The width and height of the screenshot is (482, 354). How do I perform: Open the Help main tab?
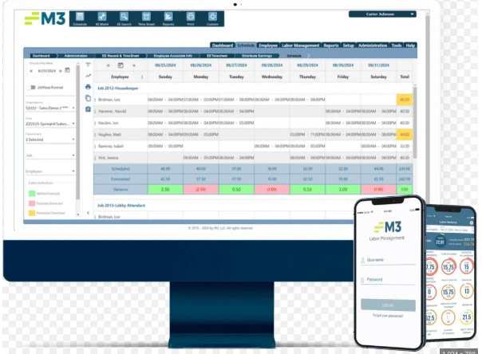point(410,45)
